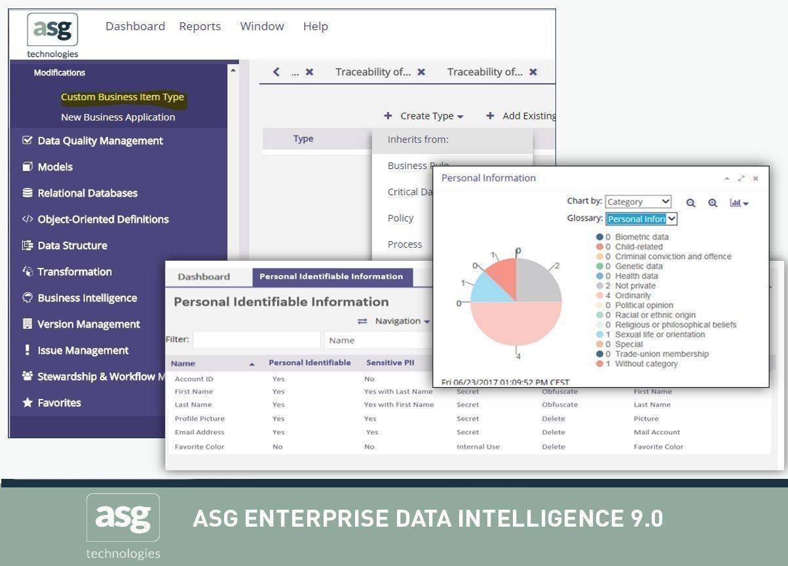Open the Glossary Personal Information dropdown

point(642,219)
